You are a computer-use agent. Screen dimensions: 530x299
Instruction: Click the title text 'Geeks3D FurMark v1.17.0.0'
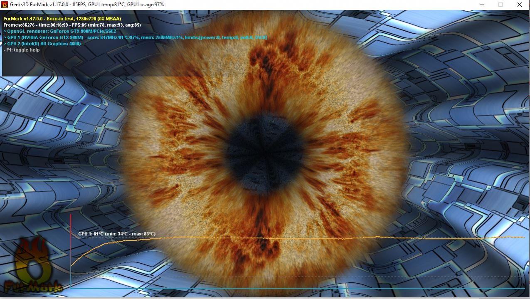[39, 5]
